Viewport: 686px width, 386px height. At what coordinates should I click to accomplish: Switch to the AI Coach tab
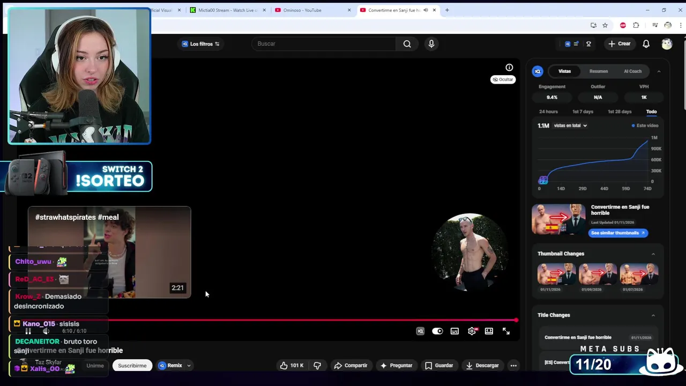632,71
